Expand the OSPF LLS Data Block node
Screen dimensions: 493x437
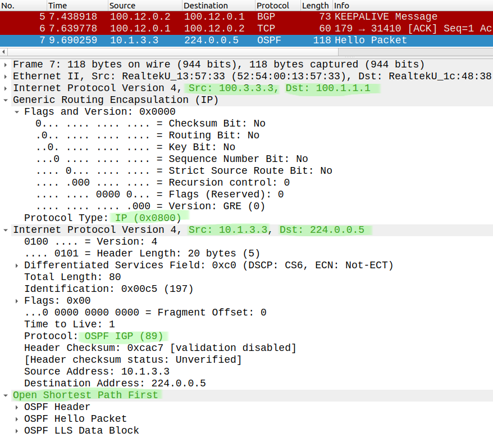17,431
